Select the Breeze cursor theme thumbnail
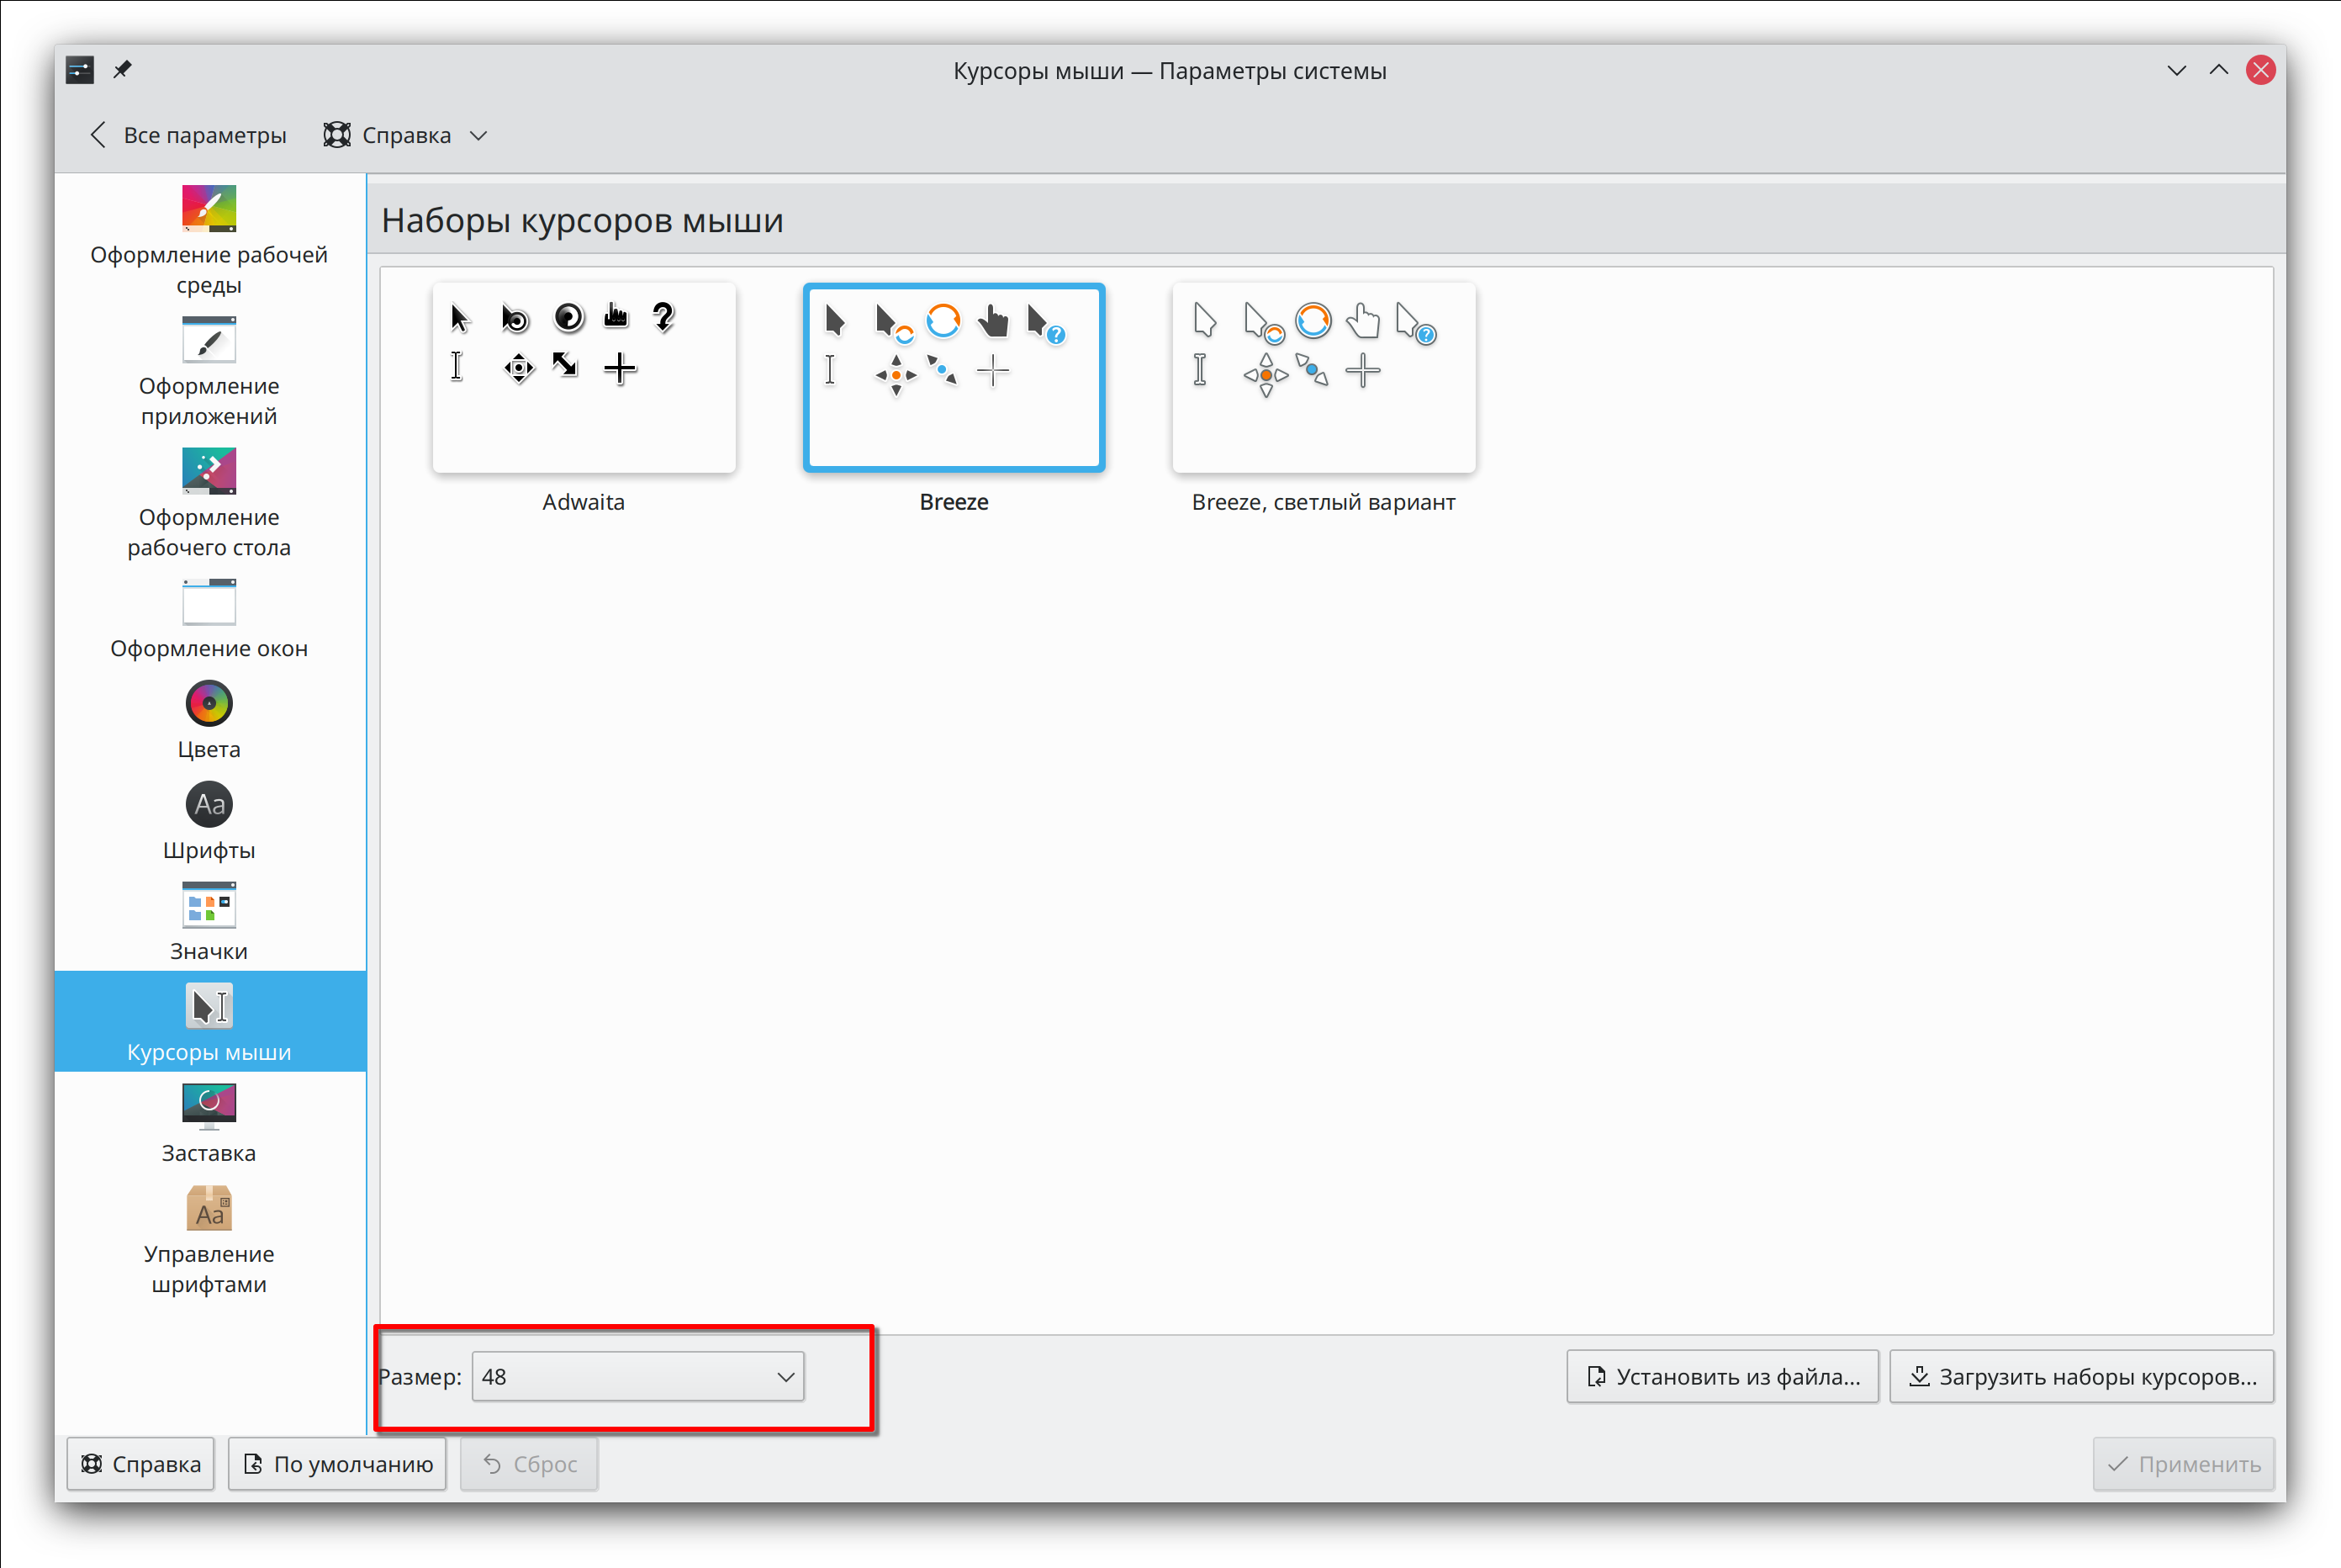 954,377
